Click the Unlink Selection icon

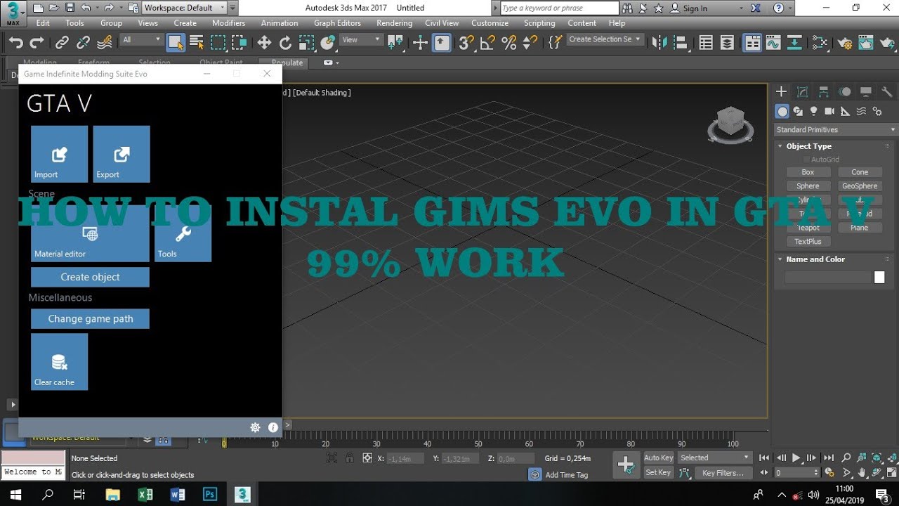pos(83,43)
